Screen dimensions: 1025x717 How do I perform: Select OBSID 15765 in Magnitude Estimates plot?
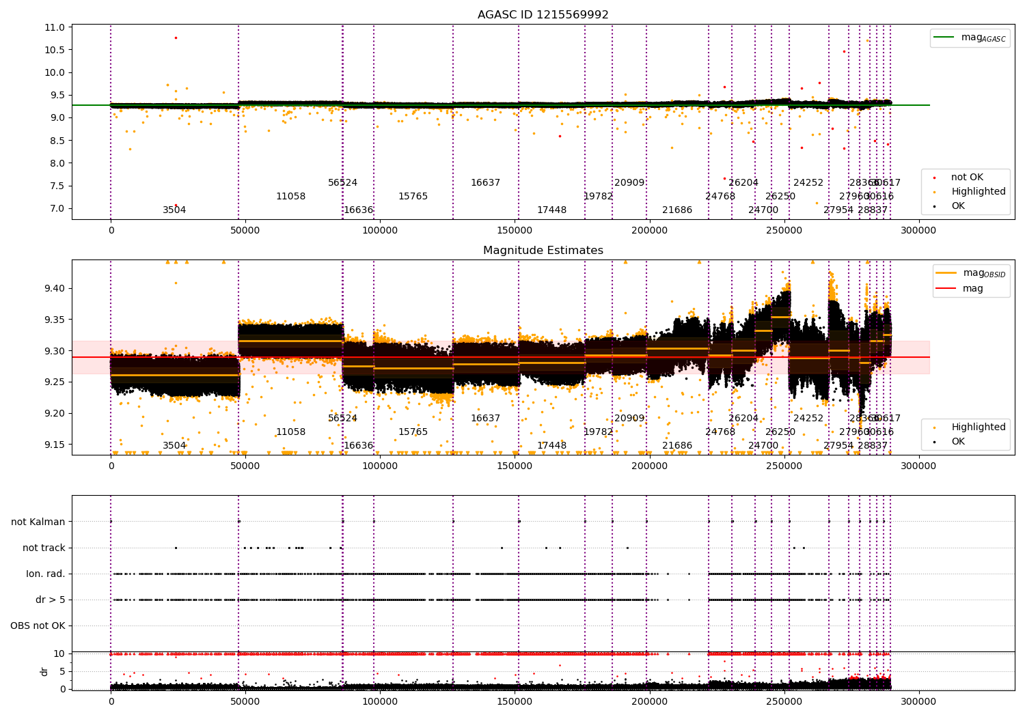[413, 432]
